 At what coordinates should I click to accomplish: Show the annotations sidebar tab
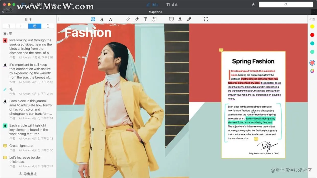click(x=35, y=26)
